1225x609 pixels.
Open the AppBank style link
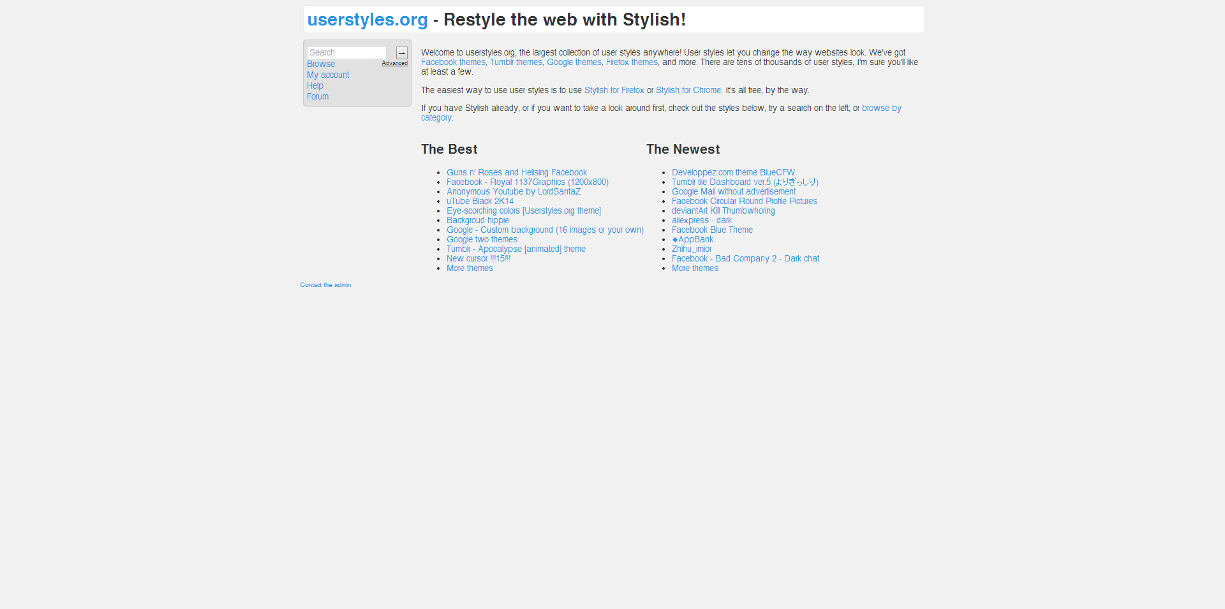pos(692,239)
